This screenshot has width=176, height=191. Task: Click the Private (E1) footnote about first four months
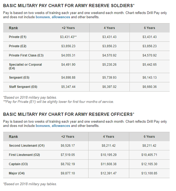pyautogui.click(x=58, y=102)
